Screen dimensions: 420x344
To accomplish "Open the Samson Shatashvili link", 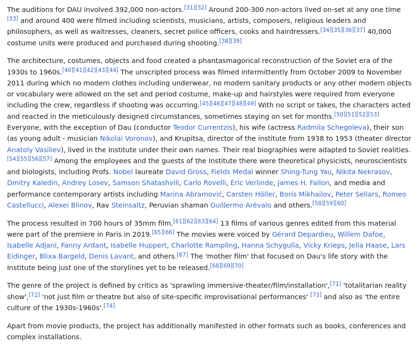I will (x=146, y=183).
